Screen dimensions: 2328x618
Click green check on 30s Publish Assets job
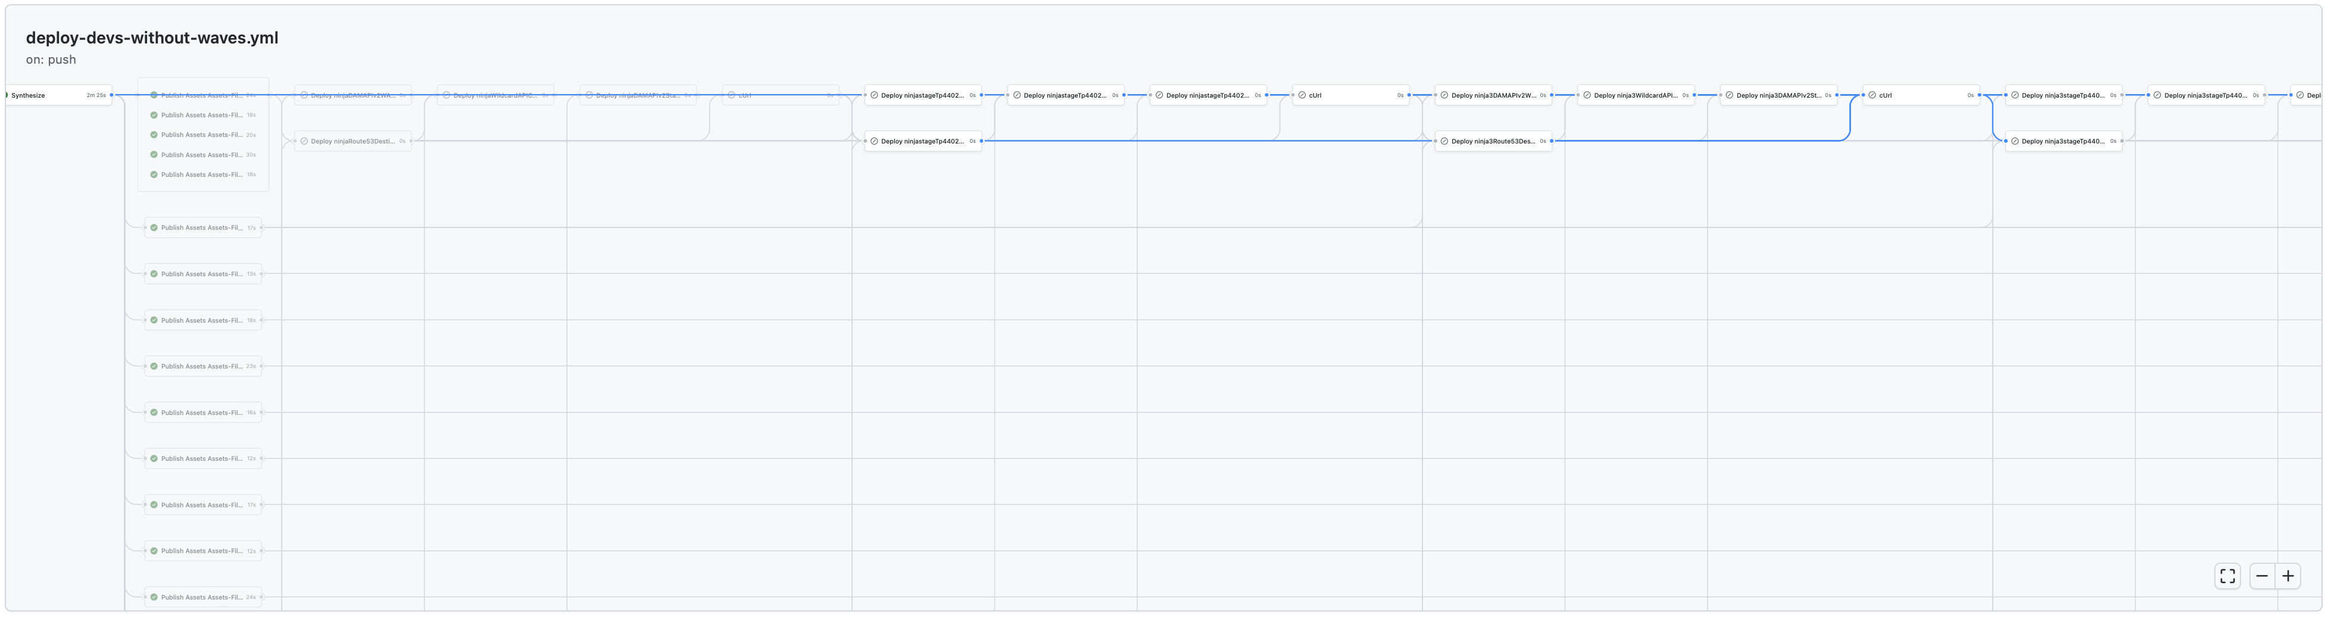pos(154,155)
